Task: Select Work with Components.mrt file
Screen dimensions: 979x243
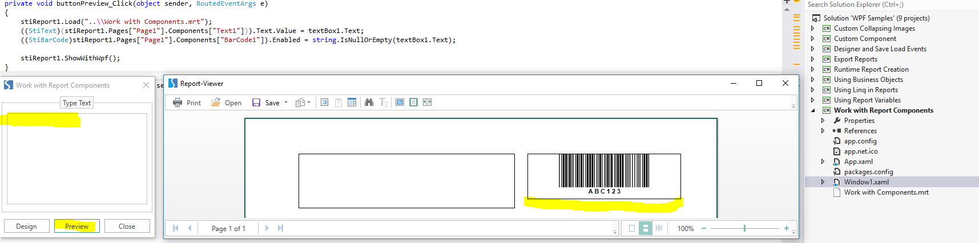Action: pyautogui.click(x=886, y=192)
